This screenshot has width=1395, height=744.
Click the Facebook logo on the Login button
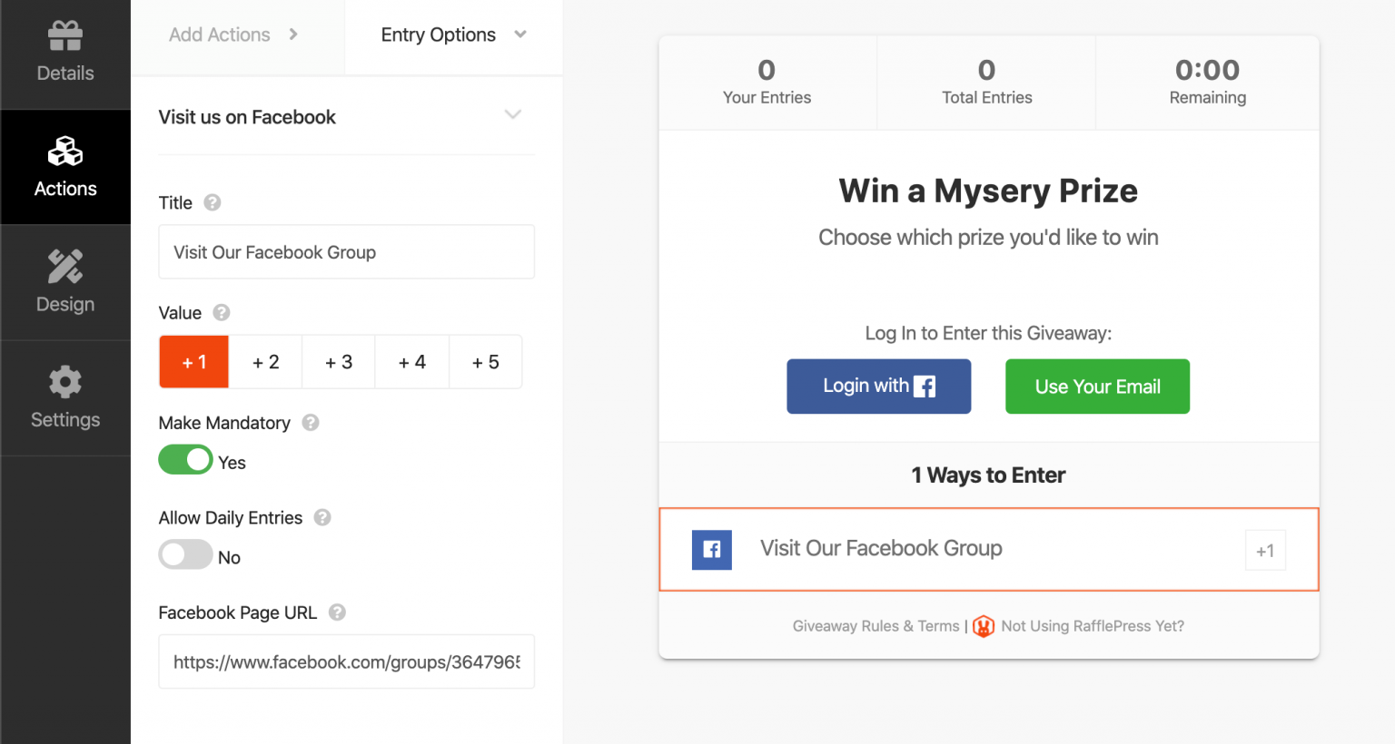(x=925, y=386)
